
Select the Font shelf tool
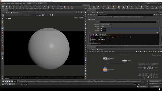tap(48, 7)
